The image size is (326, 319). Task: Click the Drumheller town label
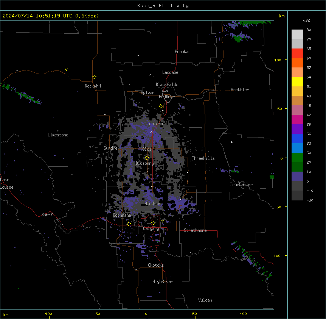pyautogui.click(x=241, y=185)
